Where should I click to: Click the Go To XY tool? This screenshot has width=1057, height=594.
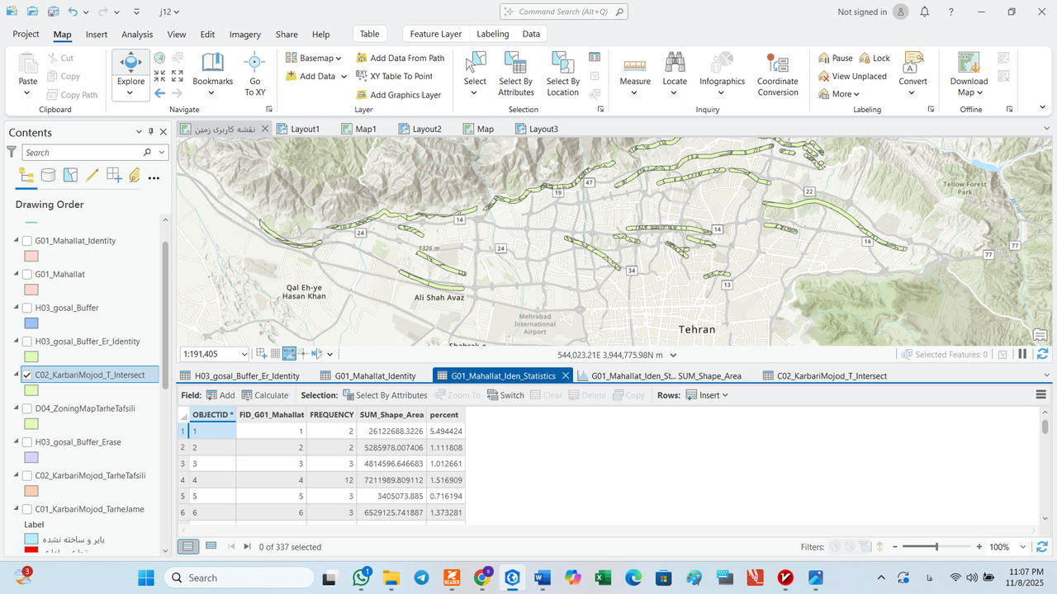point(254,74)
